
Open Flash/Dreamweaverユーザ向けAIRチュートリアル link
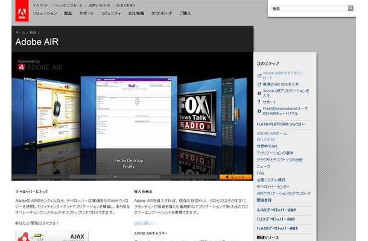(x=285, y=111)
